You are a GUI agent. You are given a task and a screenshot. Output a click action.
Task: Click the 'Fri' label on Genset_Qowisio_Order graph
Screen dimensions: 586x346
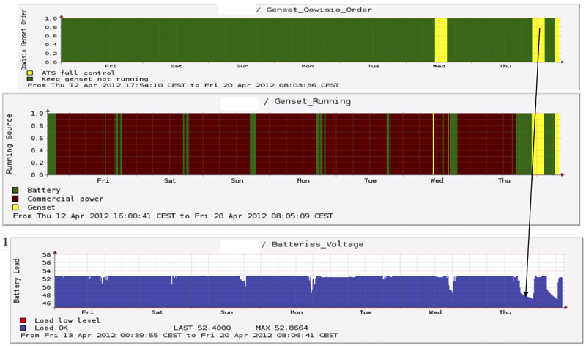[111, 66]
